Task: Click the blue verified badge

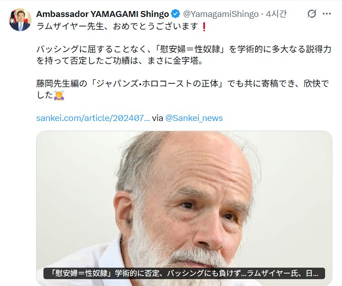Action: [176, 14]
